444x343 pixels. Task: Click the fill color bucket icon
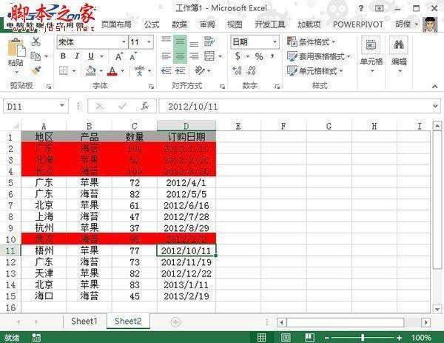tap(91, 70)
